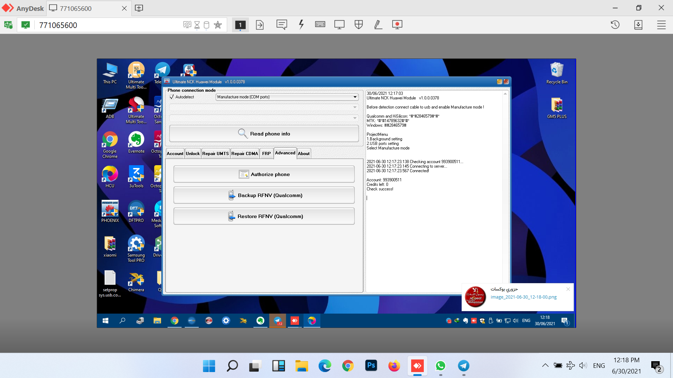Open 3uTools desktop shortcut
Image resolution: width=673 pixels, height=378 pixels.
[x=136, y=177]
